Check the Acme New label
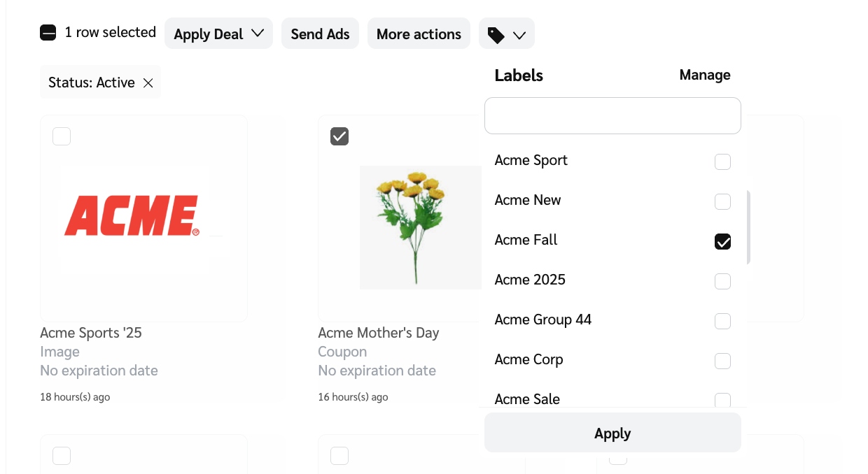The height and width of the screenshot is (474, 868). pos(722,202)
